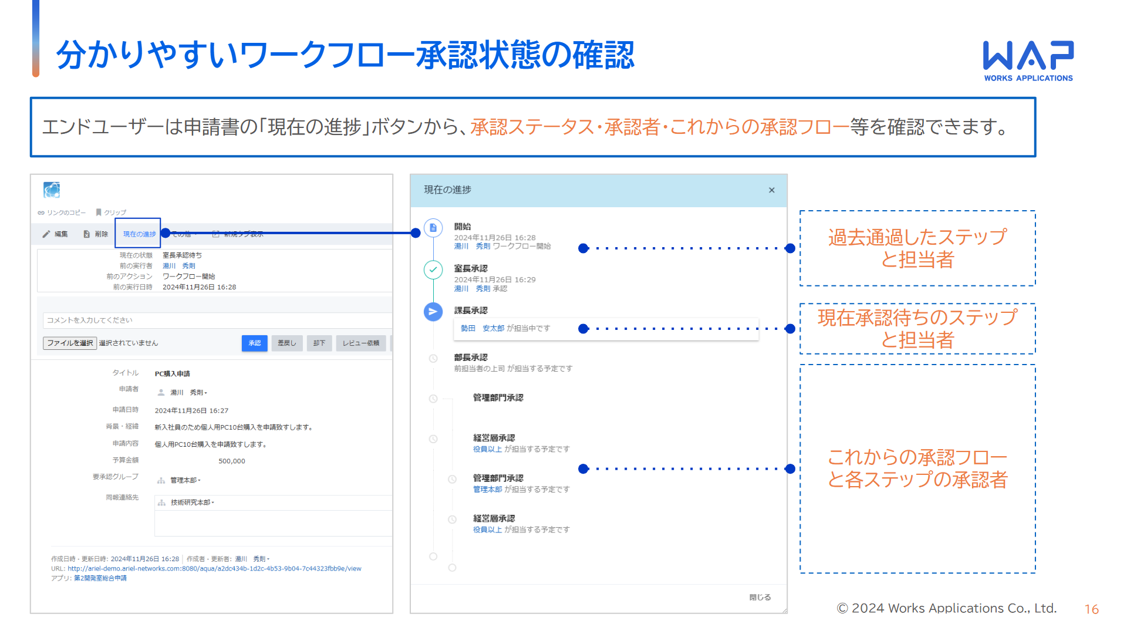Close the 現在の進捗 dialog with X
1127x634 pixels.
coord(771,190)
